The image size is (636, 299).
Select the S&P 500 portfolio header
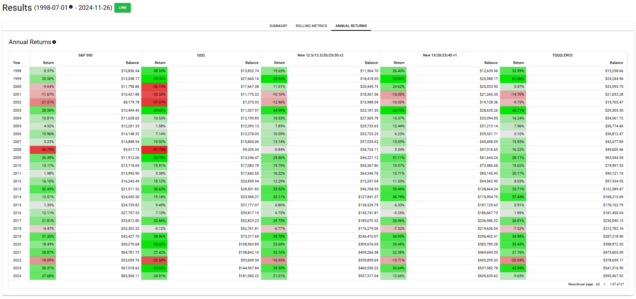coord(85,55)
